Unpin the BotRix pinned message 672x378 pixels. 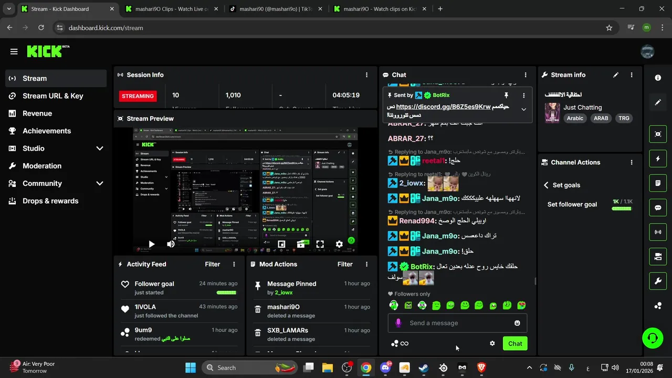[506, 95]
